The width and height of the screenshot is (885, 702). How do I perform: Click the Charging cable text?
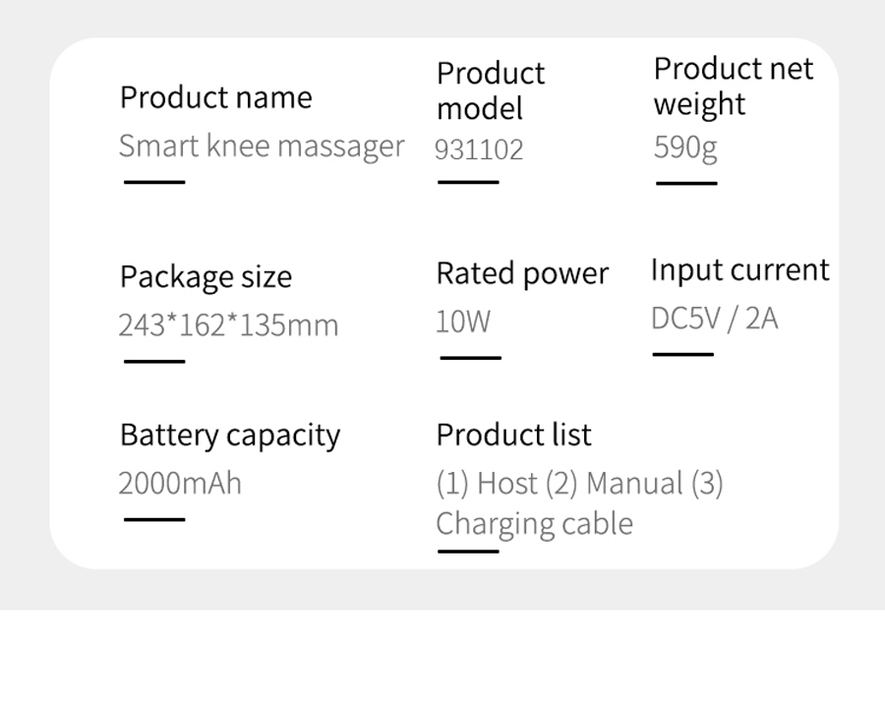(x=535, y=524)
